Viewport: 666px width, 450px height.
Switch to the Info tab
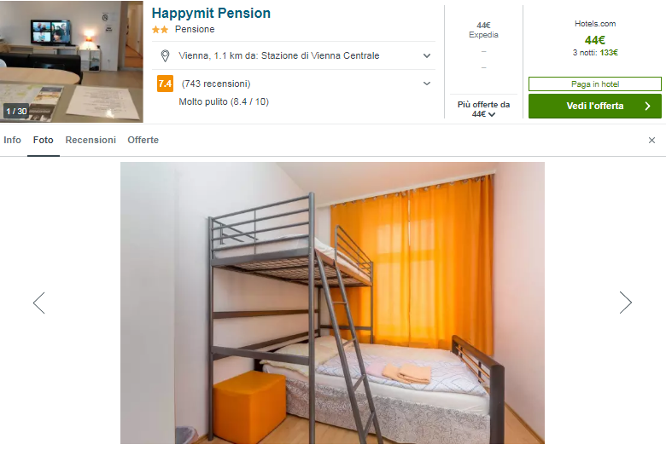(x=12, y=140)
